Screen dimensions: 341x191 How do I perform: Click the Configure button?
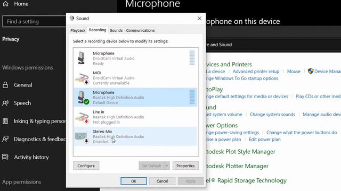(x=86, y=166)
